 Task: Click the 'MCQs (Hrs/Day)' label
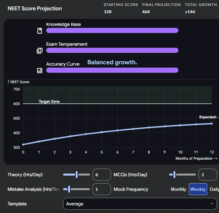pyautogui.click(x=130, y=175)
